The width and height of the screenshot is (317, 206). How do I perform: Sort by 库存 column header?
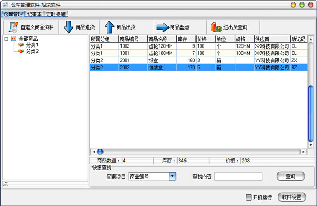pyautogui.click(x=187, y=39)
